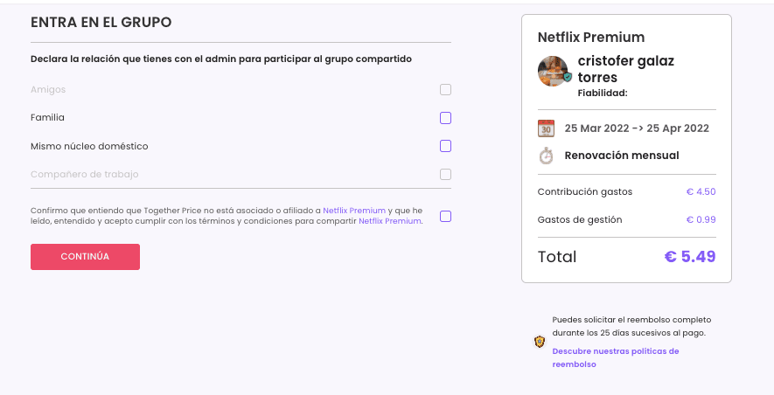Check the Amigos relationship checkbox
This screenshot has height=395, width=774.
pyautogui.click(x=445, y=90)
